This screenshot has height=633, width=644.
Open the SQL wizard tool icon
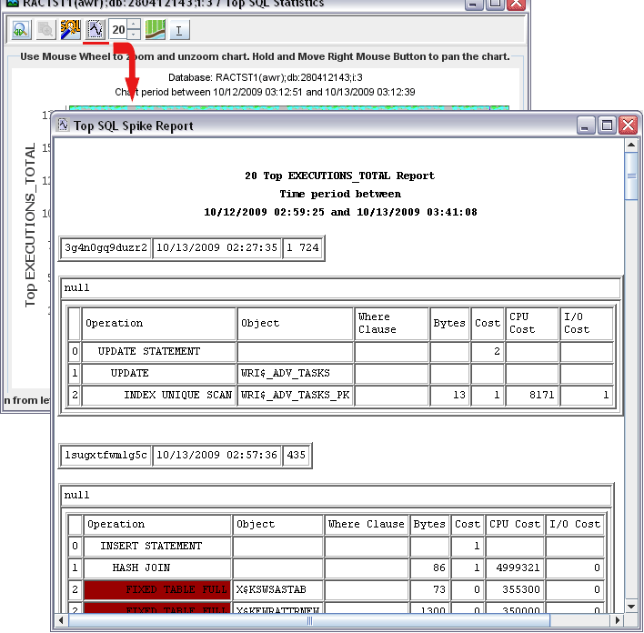(70, 30)
